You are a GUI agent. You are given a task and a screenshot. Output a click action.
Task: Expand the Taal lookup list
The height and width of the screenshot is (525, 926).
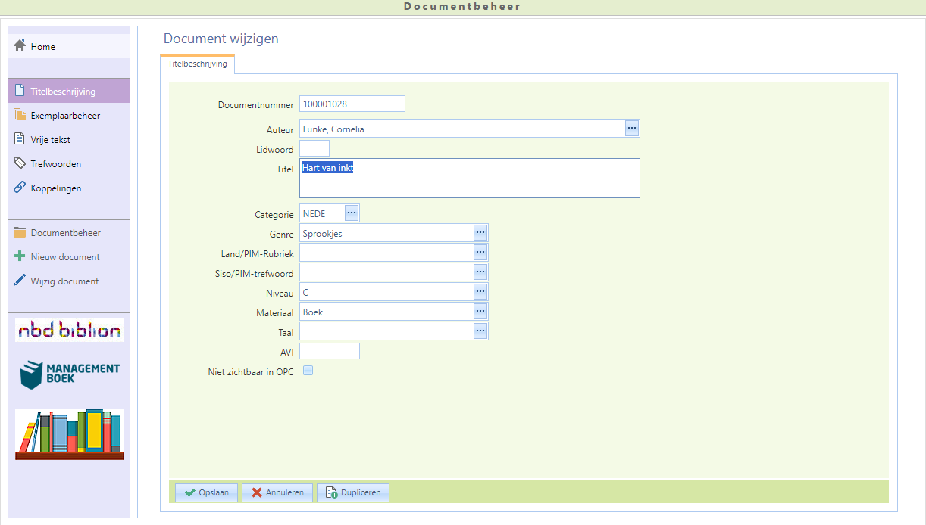pos(480,331)
